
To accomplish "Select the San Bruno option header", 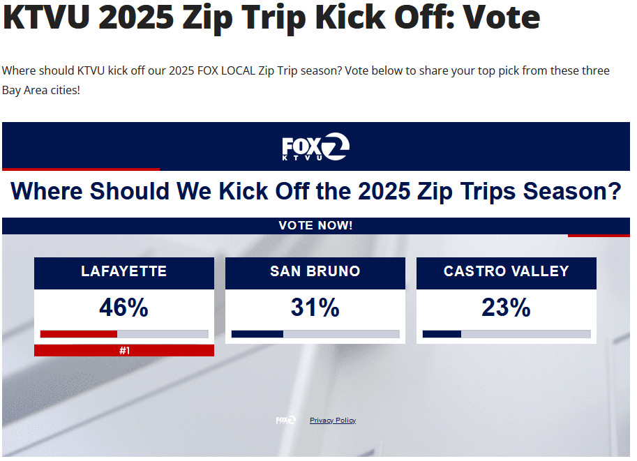I will click(x=315, y=272).
